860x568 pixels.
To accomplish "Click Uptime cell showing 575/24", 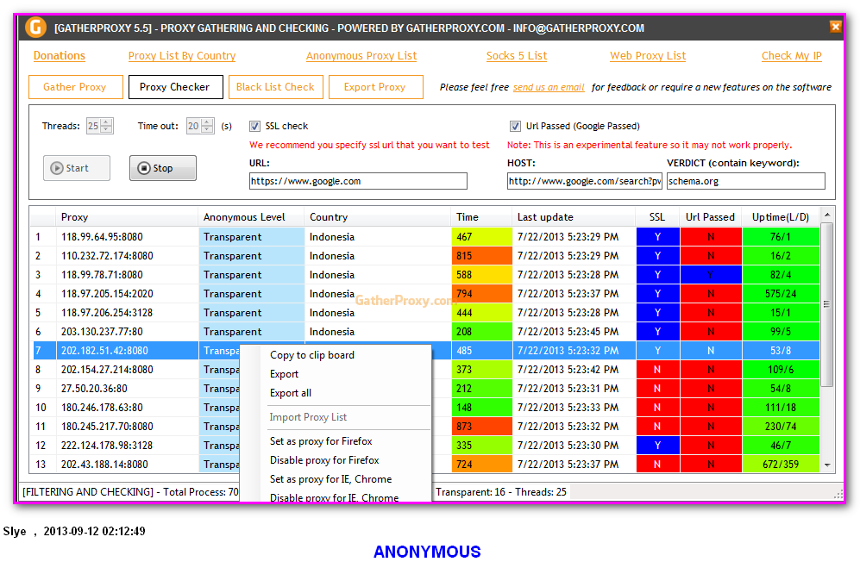I will point(781,293).
